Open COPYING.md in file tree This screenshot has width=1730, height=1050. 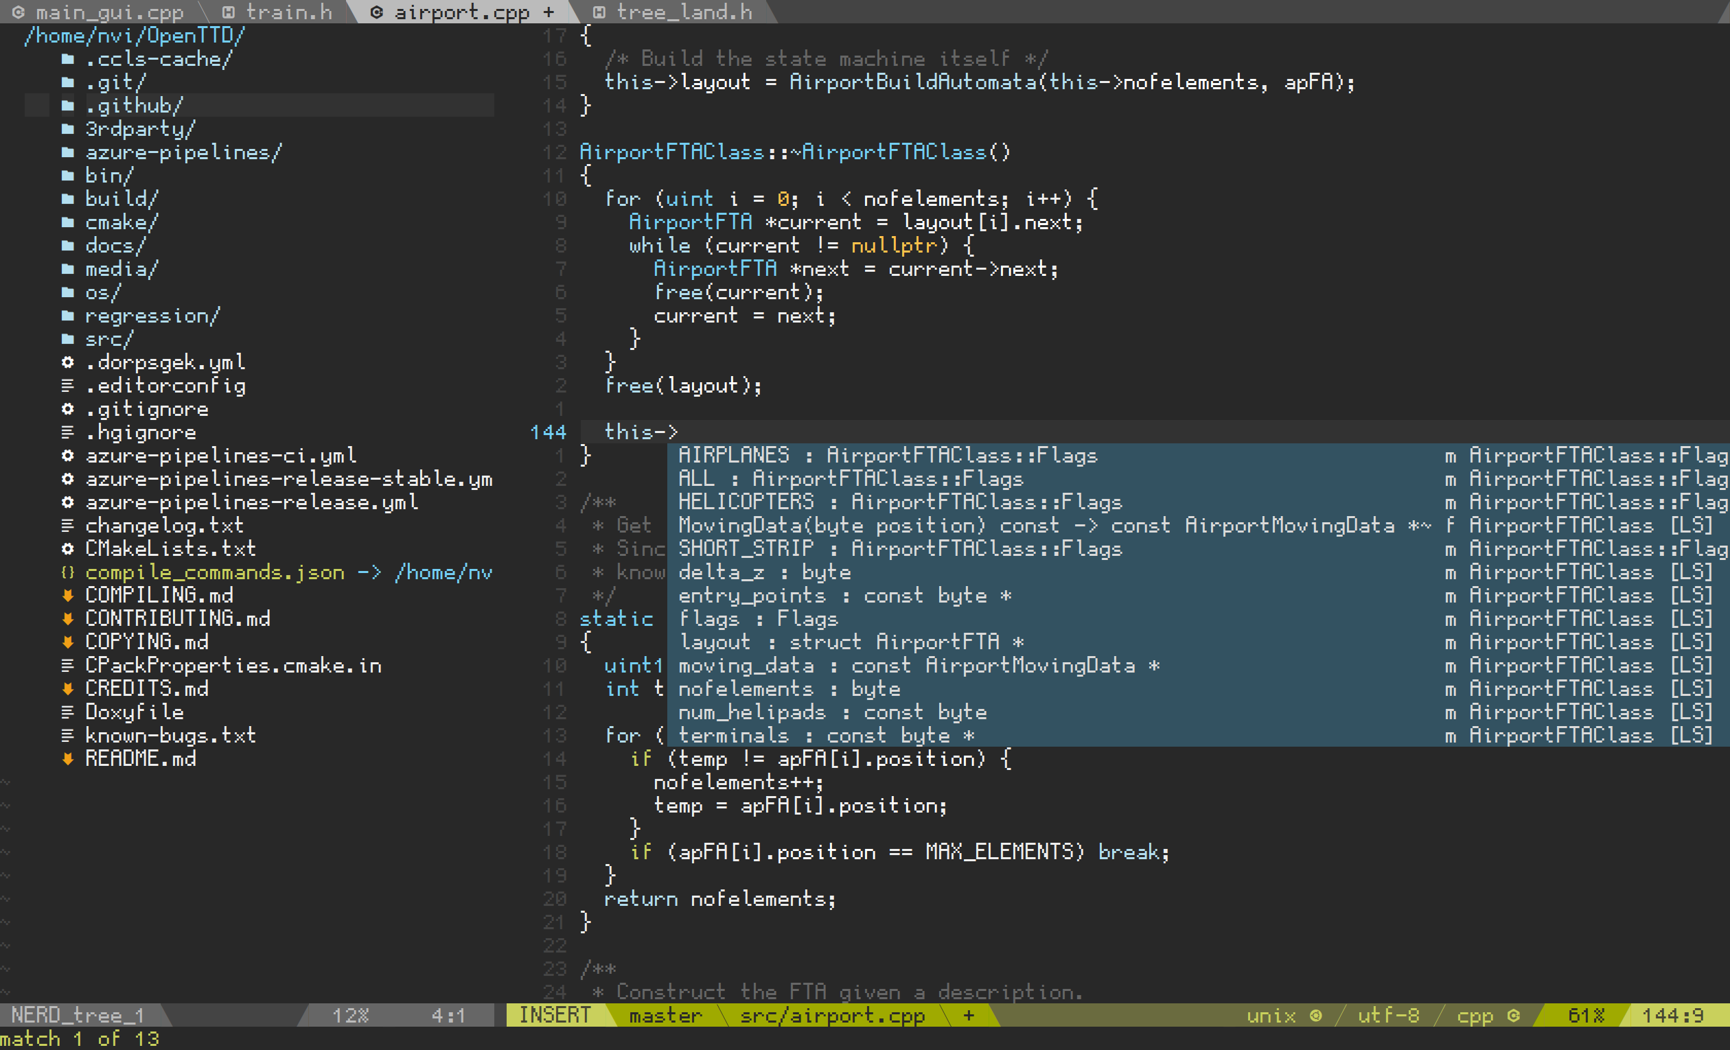146,642
